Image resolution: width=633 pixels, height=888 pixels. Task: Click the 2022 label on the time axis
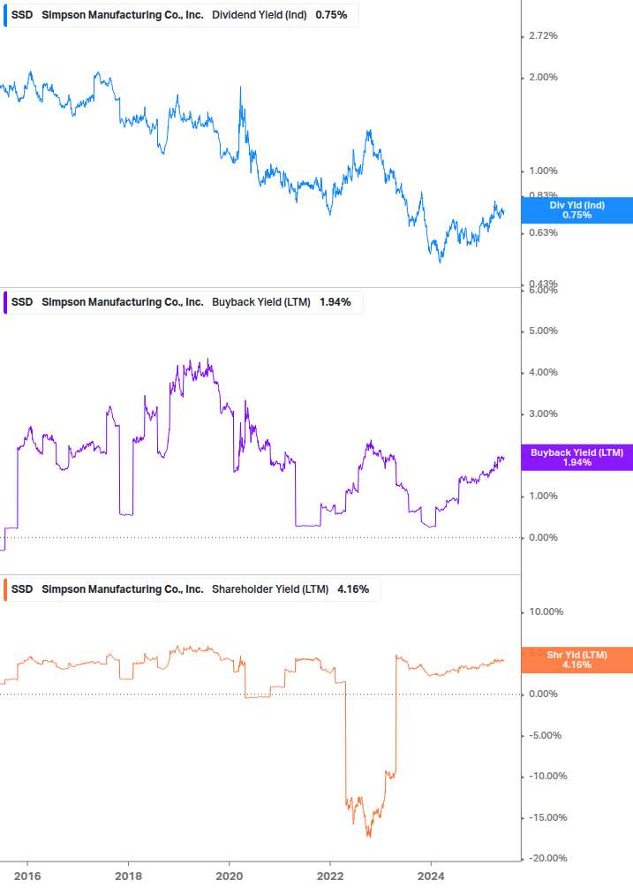coord(330,877)
